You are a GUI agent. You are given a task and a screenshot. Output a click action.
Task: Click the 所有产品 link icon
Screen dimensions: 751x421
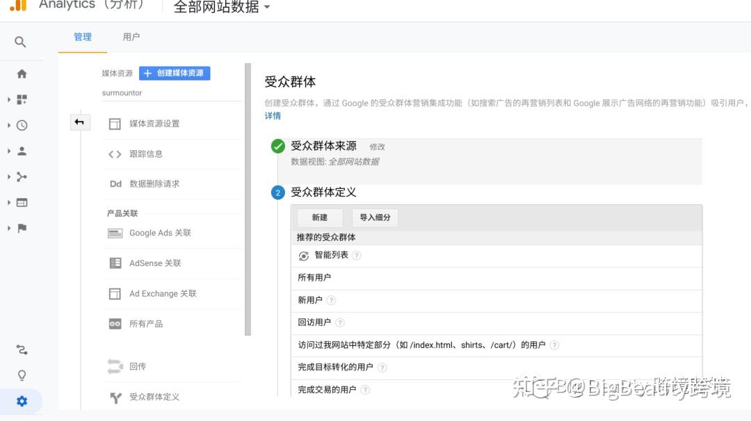[115, 324]
